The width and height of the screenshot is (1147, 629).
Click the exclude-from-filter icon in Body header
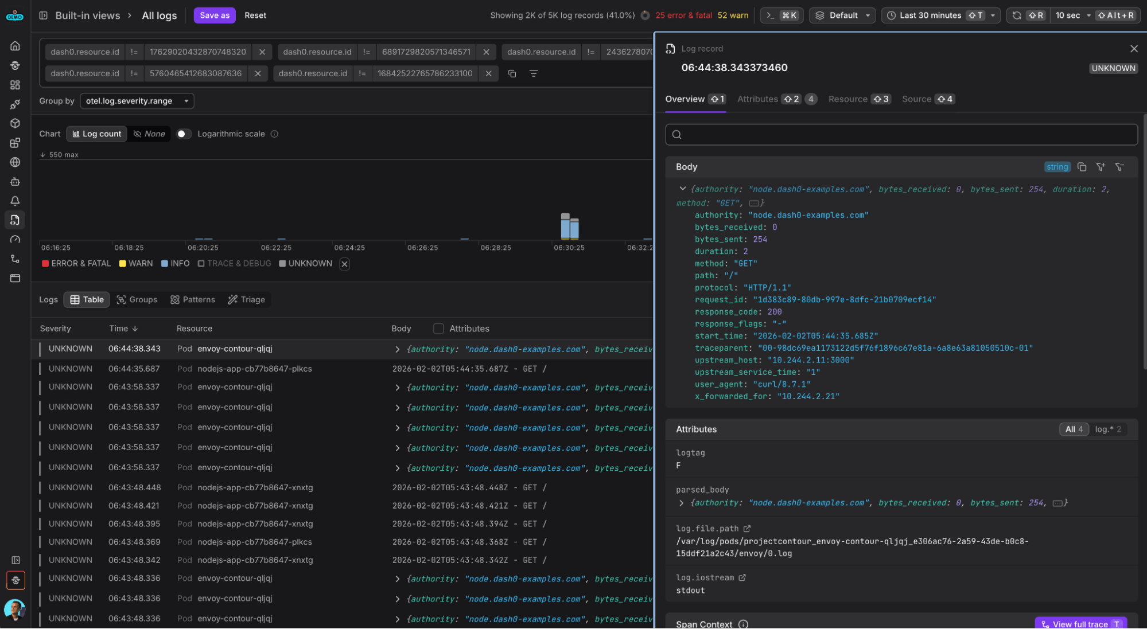pyautogui.click(x=1119, y=167)
